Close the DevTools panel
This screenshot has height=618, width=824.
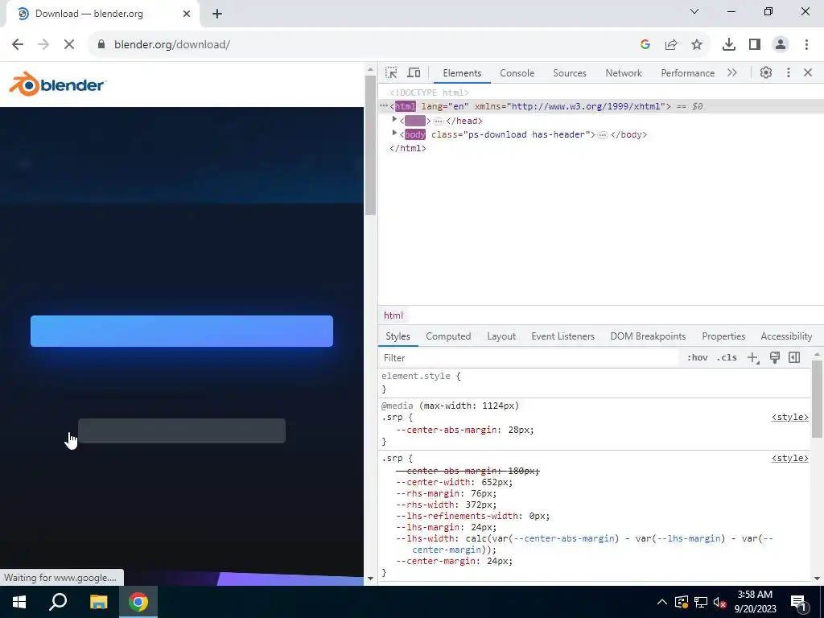pyautogui.click(x=808, y=72)
